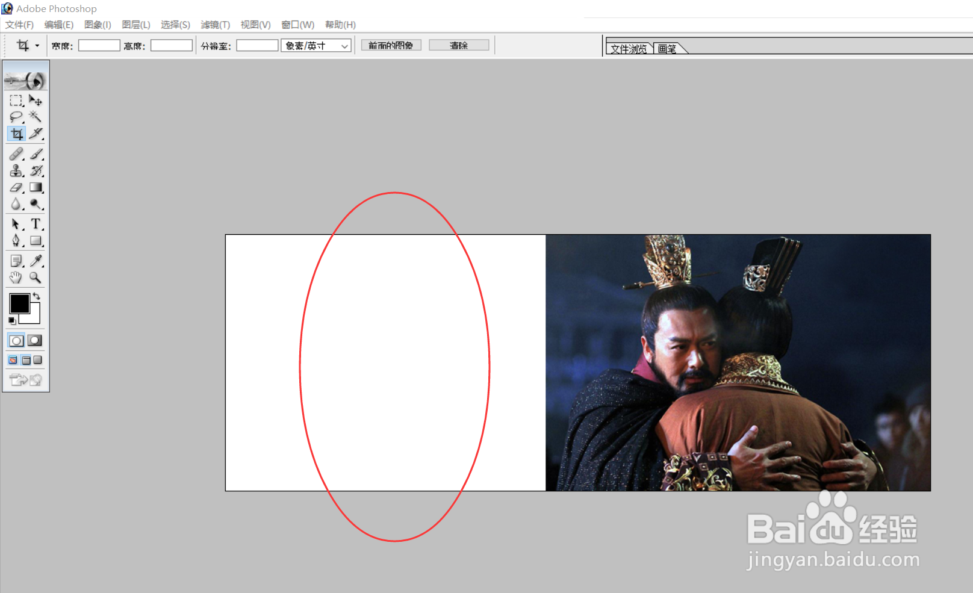
Task: Select the Clone Stamp tool
Action: pyautogui.click(x=16, y=171)
